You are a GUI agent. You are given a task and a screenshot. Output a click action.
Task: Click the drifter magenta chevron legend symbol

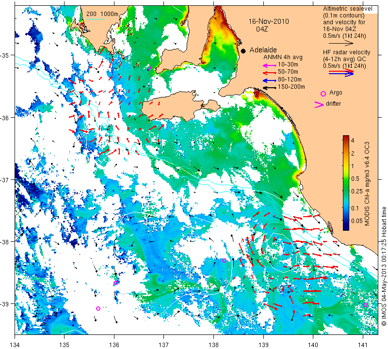coord(319,105)
